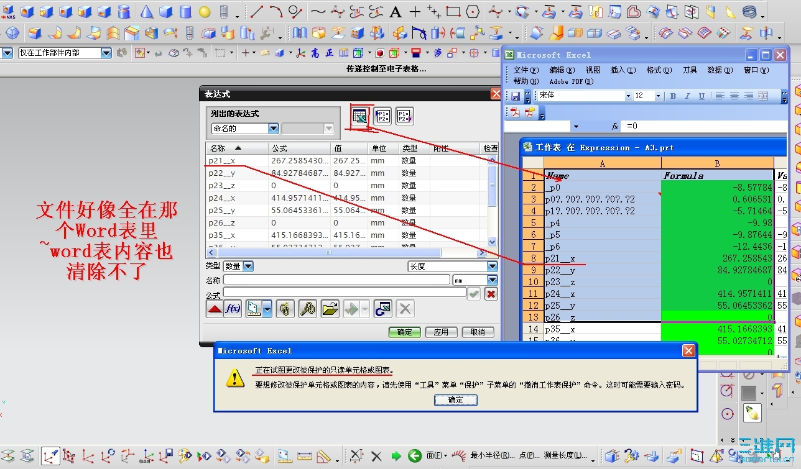Open the Excel Adobe PDF(B) menu
The height and width of the screenshot is (469, 801).
(x=571, y=81)
